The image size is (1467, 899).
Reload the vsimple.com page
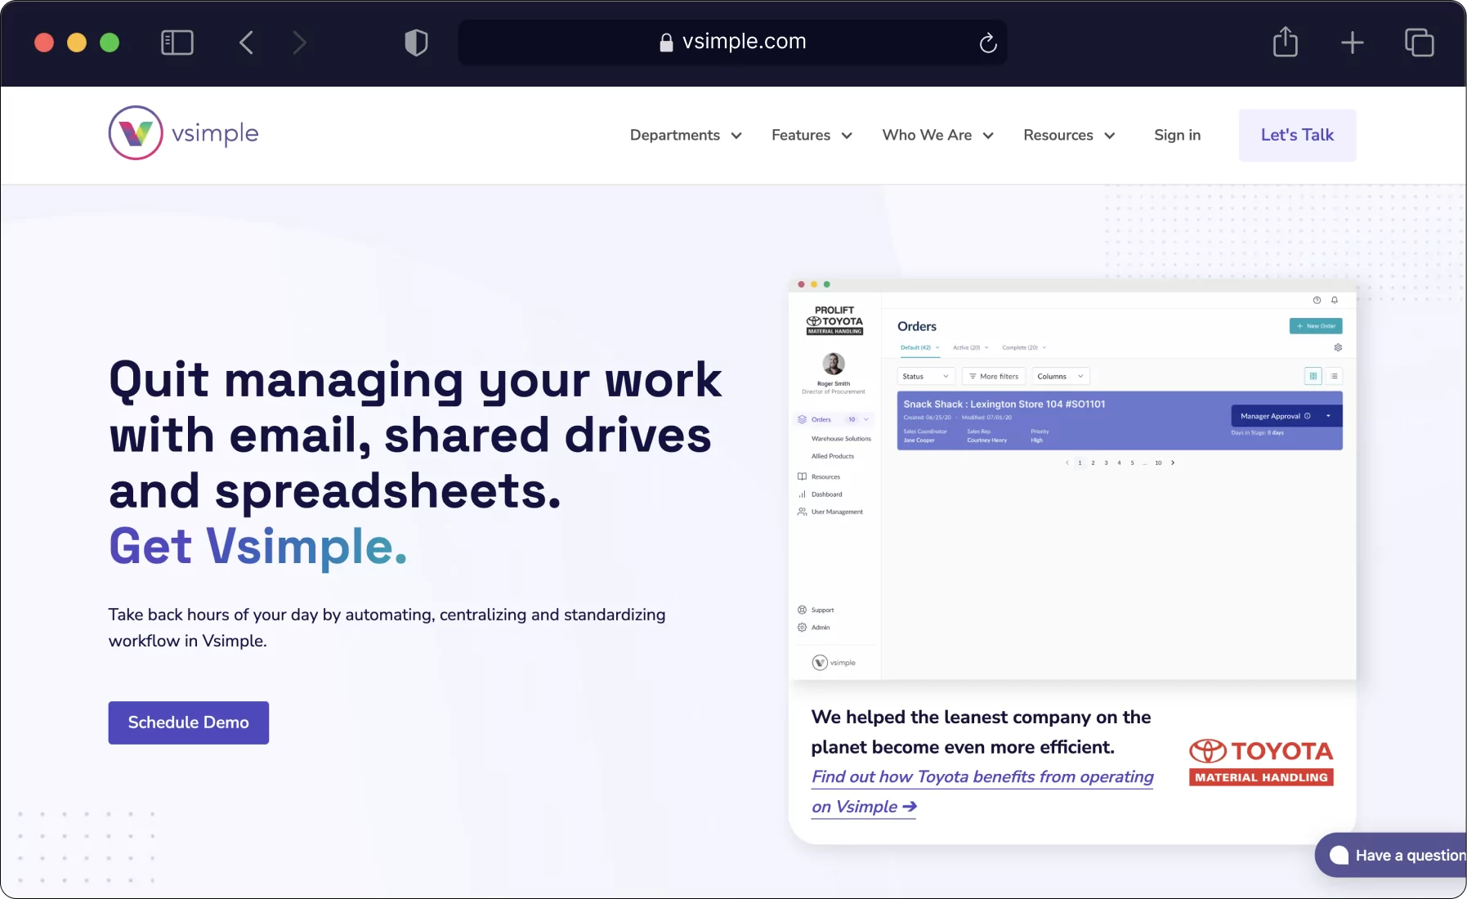point(988,42)
